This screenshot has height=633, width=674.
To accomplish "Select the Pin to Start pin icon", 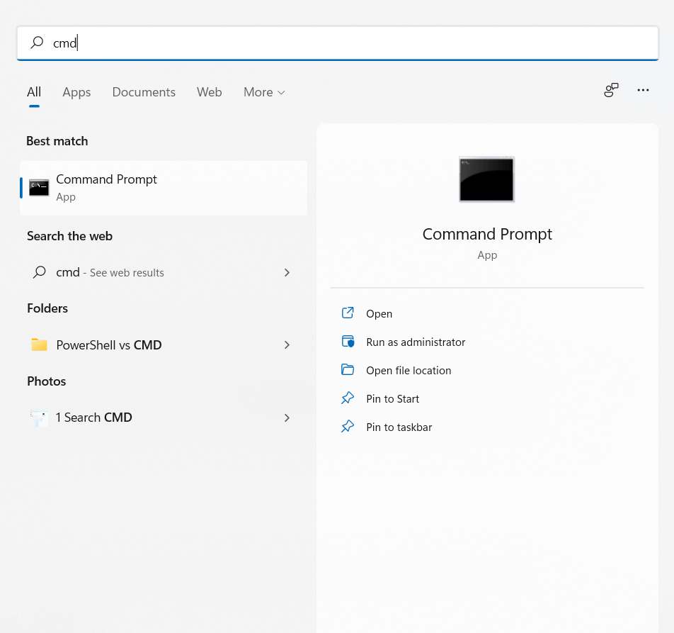I will pos(348,398).
